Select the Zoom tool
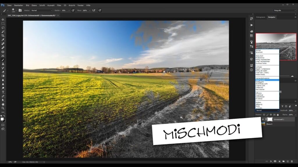The image size is (298, 167). click(3, 108)
